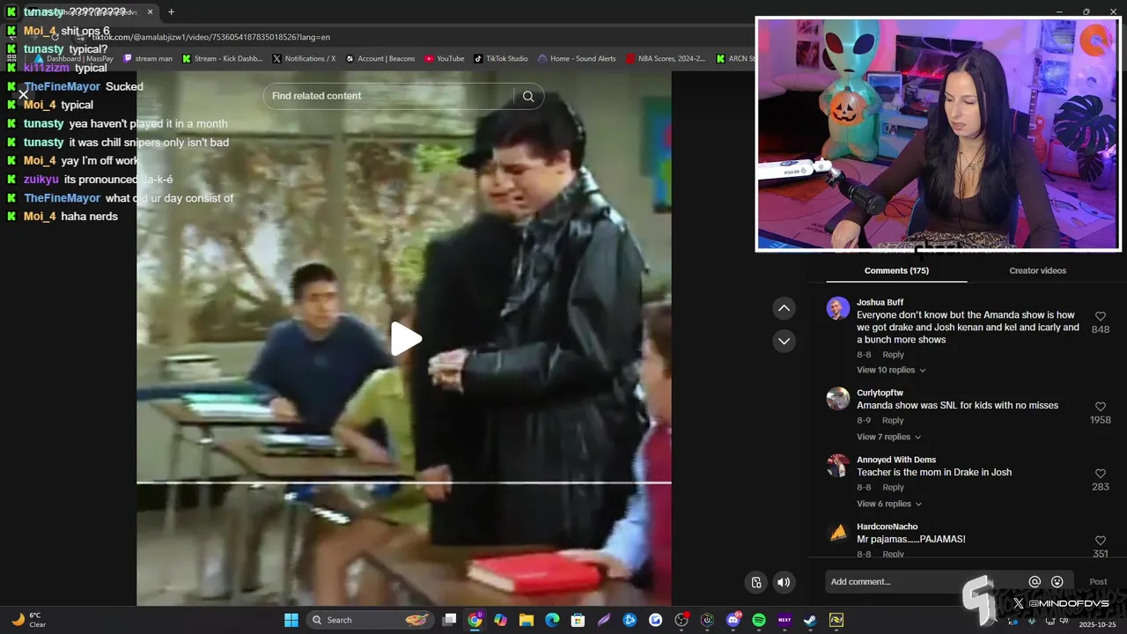Image resolution: width=1127 pixels, height=634 pixels.
Task: Toggle the auto-scroll icon beside volume
Action: click(756, 582)
